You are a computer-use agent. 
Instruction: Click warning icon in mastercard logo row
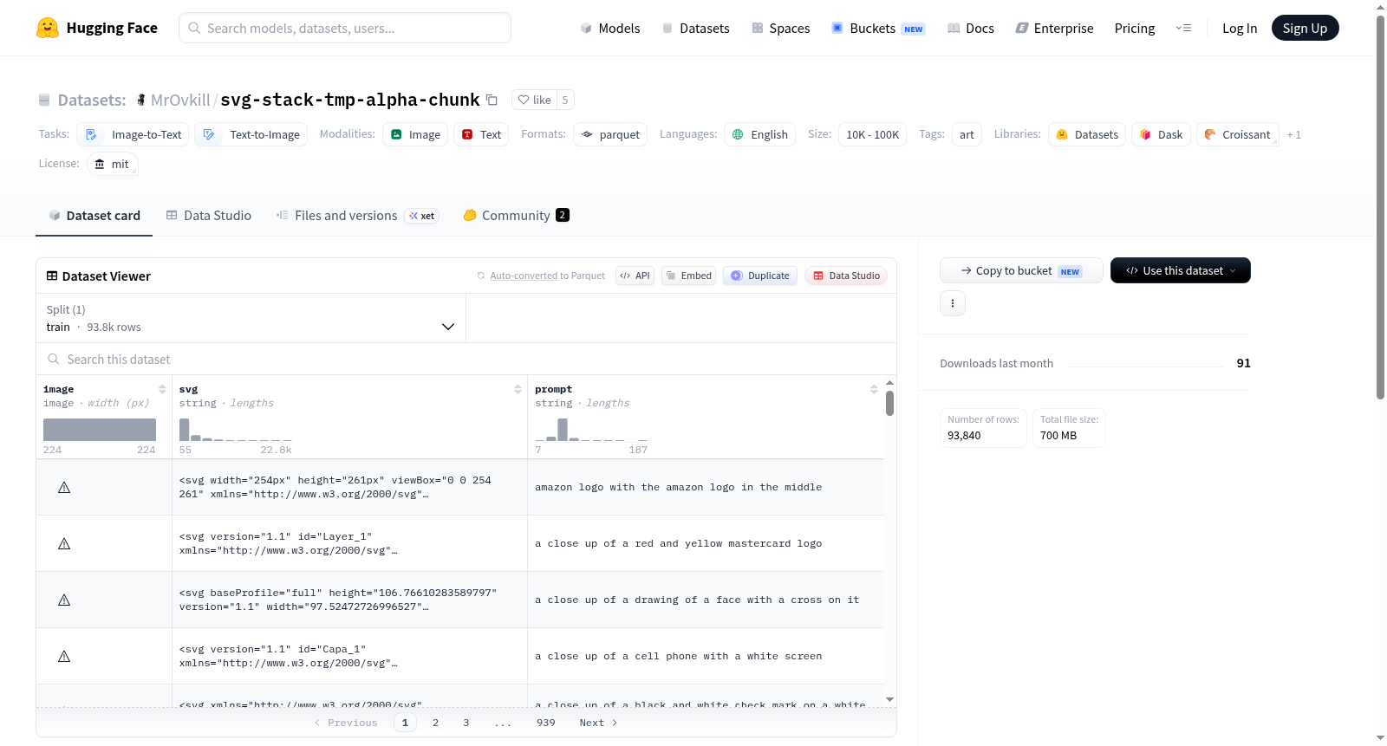[64, 544]
